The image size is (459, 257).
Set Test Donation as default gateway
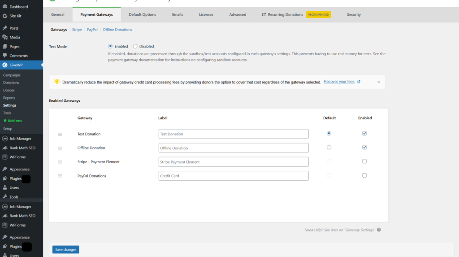click(329, 133)
